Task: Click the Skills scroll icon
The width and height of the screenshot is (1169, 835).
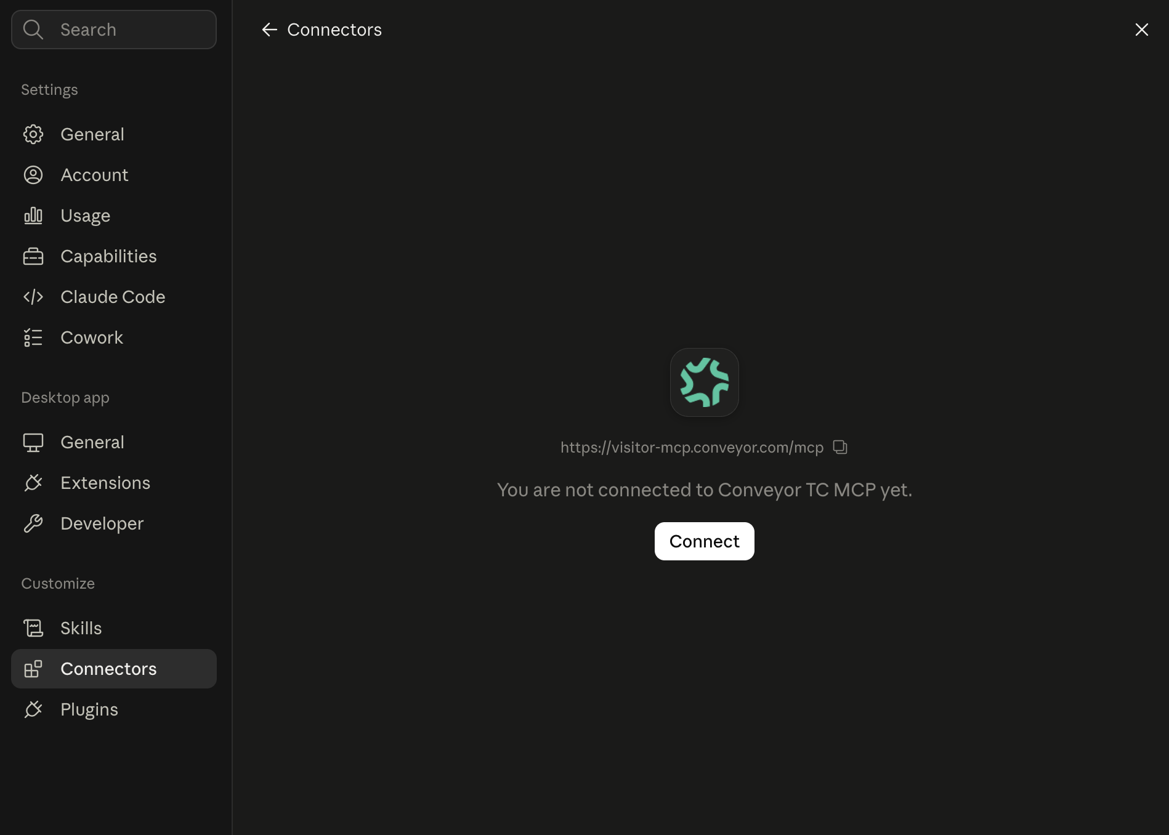Action: tap(33, 628)
